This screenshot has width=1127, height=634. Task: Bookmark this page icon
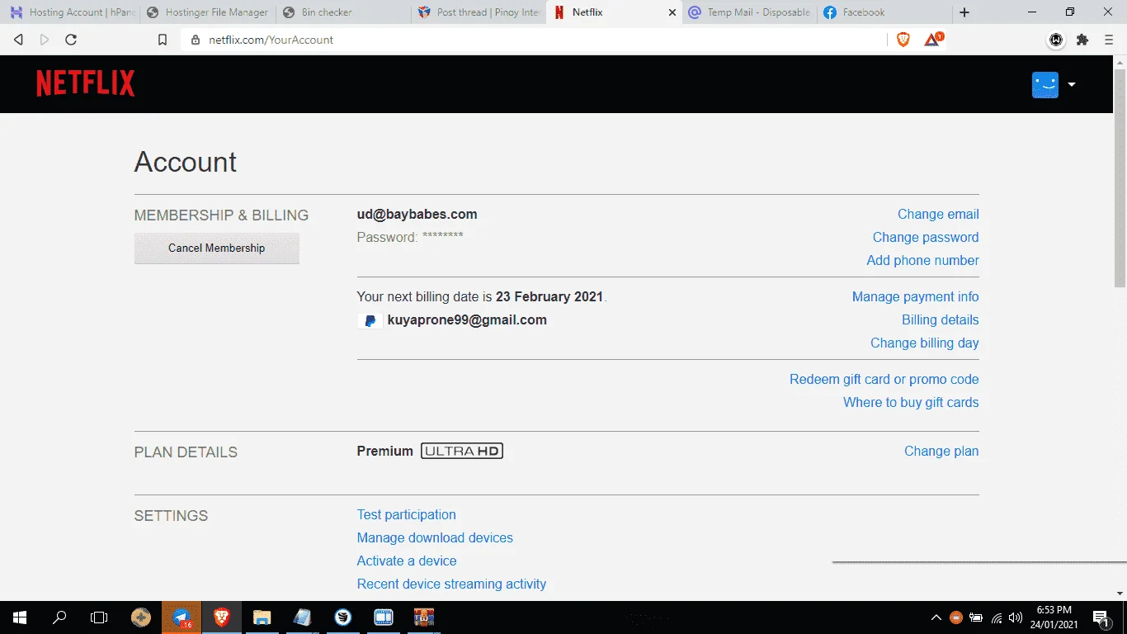pyautogui.click(x=163, y=40)
